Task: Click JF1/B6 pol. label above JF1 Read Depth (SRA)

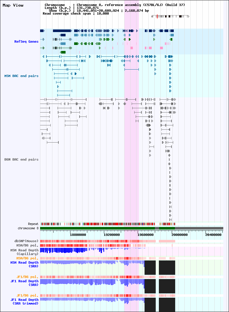Action: pyautogui.click(x=27, y=277)
